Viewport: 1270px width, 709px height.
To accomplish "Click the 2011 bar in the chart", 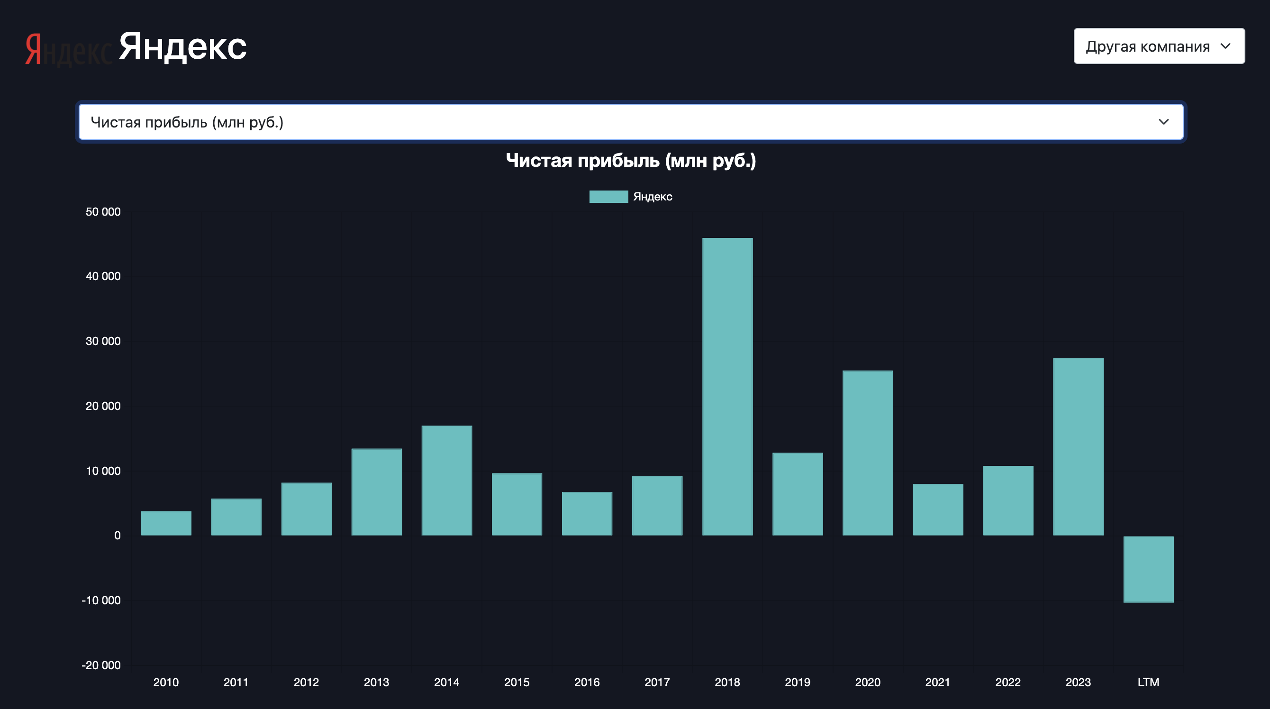I will tap(236, 517).
